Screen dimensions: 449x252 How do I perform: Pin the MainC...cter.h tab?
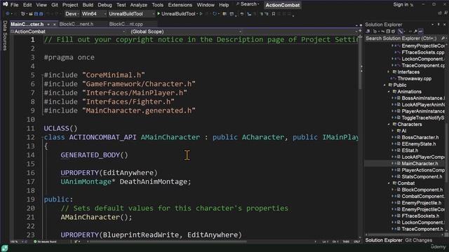48,24
